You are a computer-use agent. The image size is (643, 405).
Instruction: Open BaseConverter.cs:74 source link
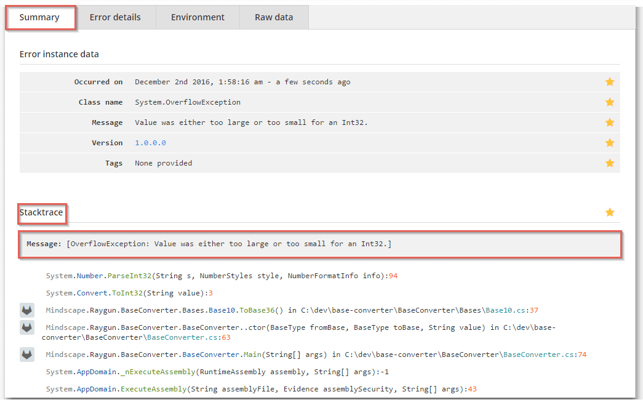(x=545, y=355)
